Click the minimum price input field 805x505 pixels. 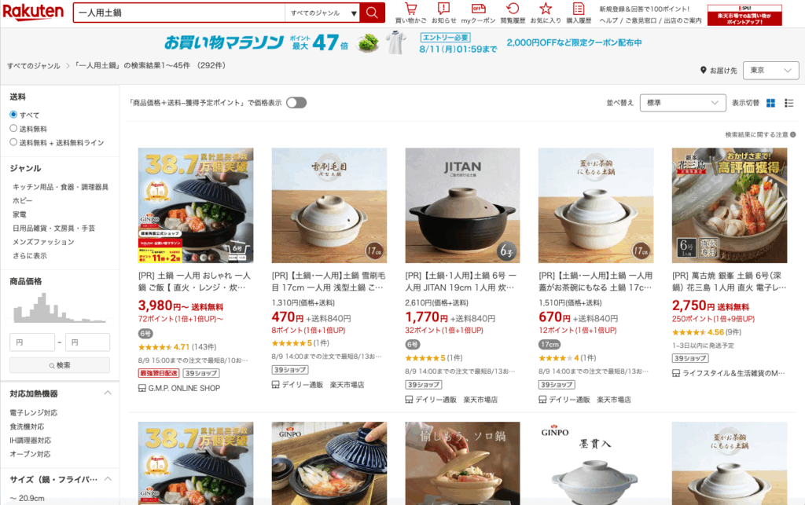pyautogui.click(x=31, y=342)
